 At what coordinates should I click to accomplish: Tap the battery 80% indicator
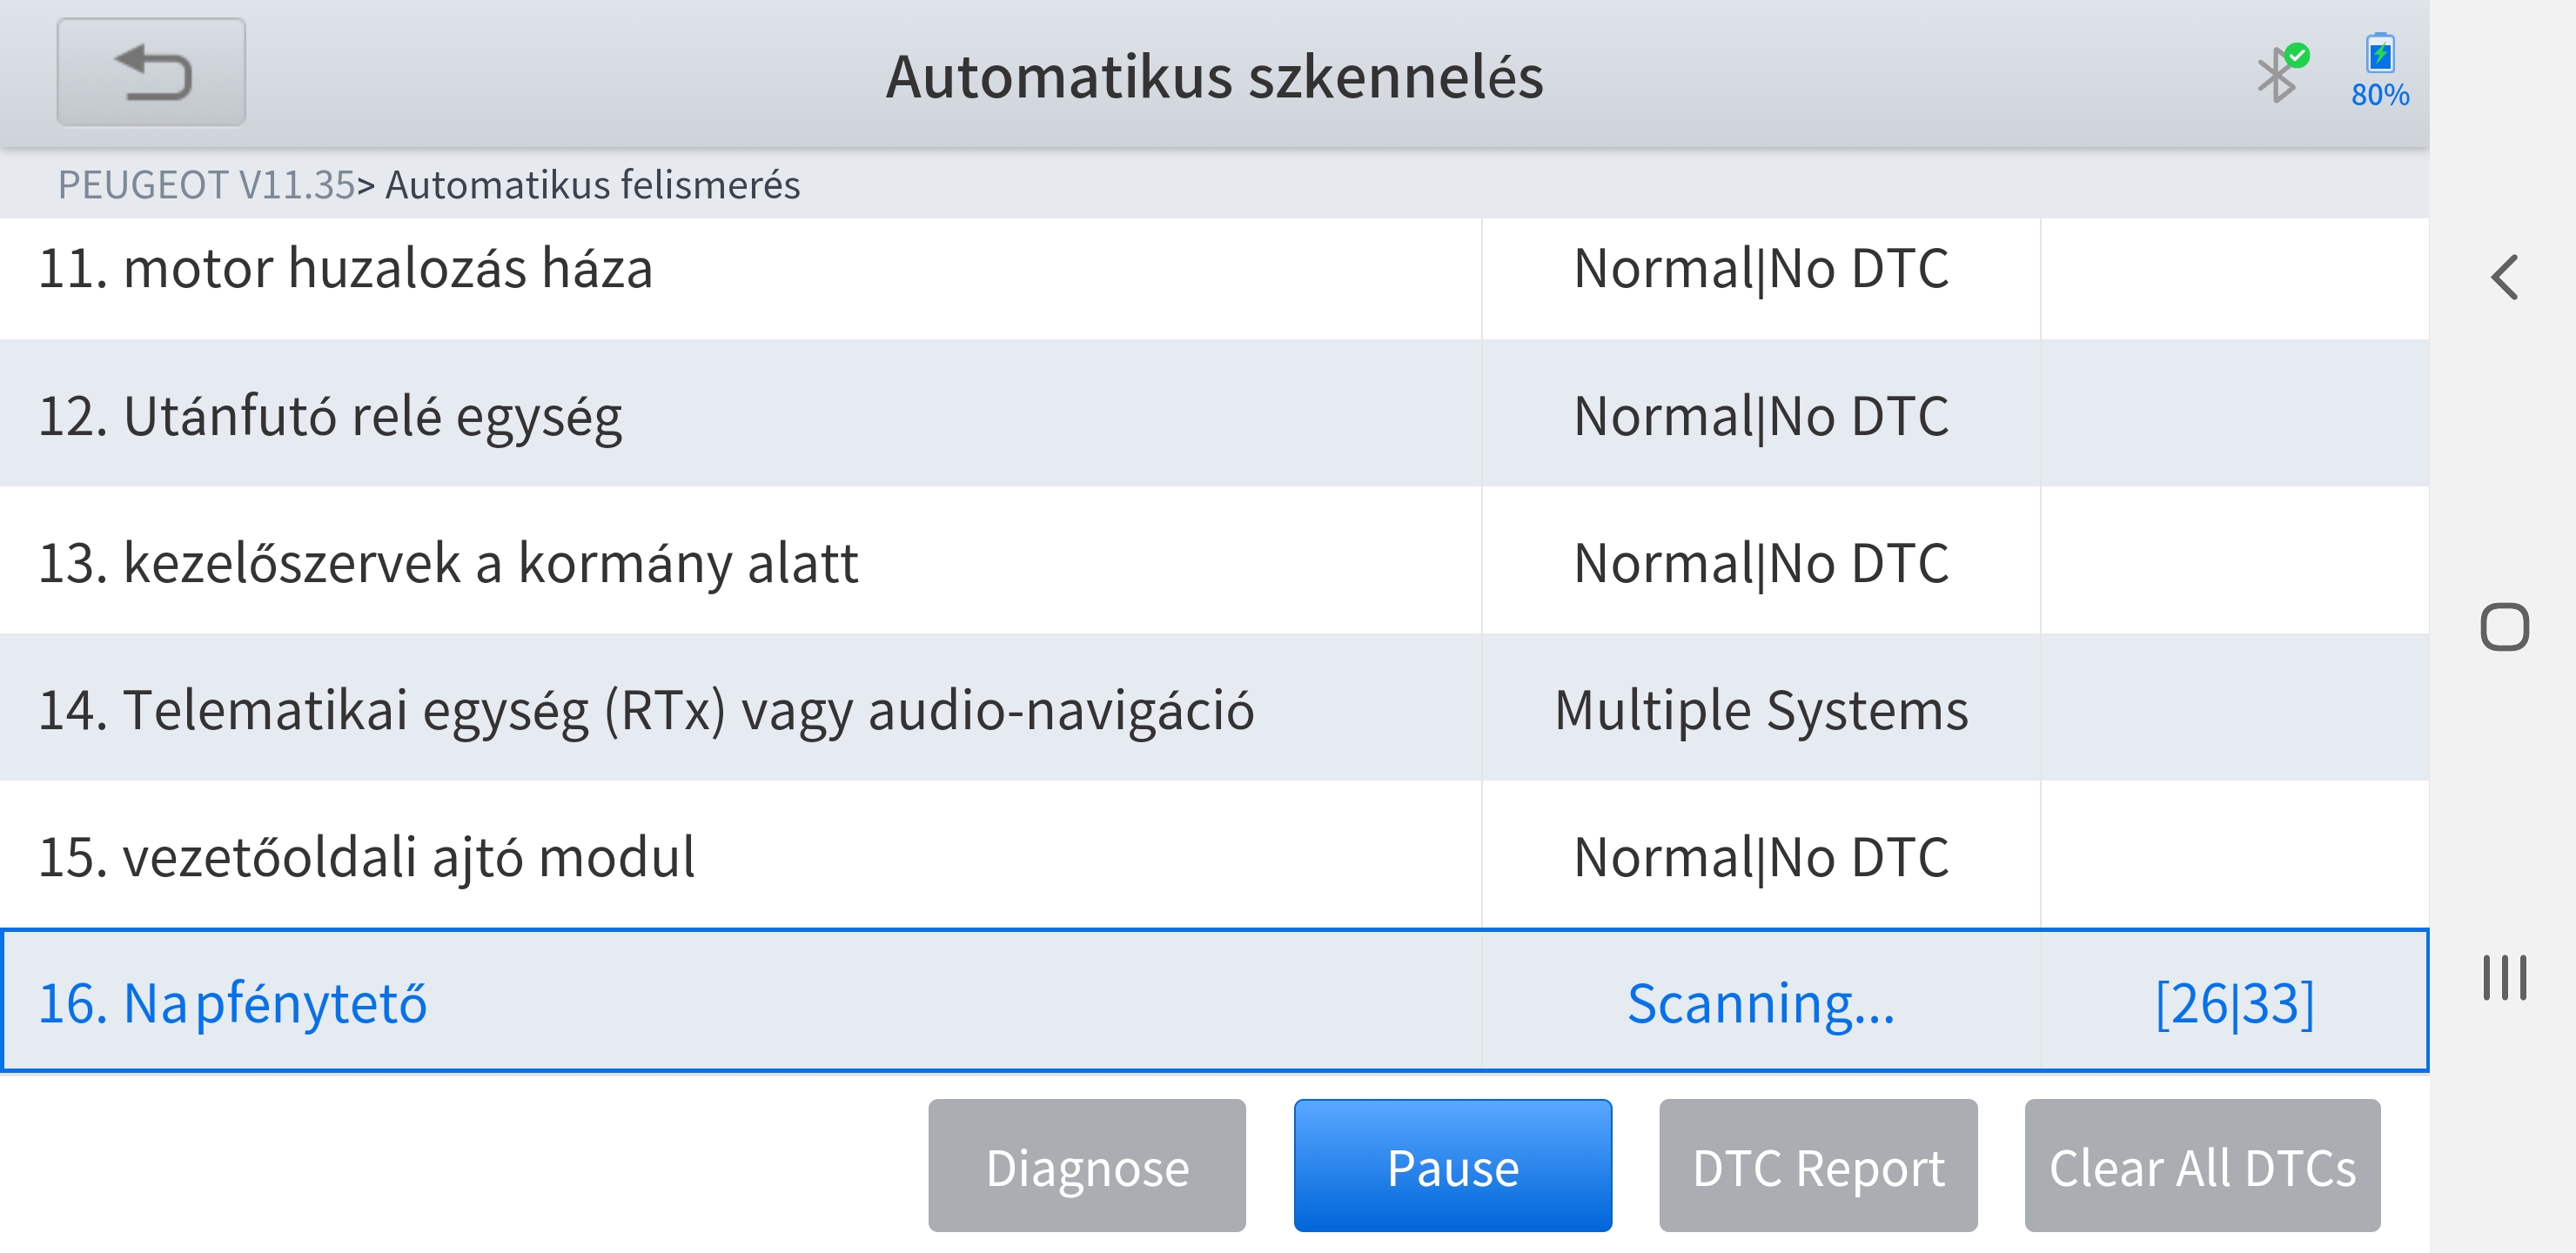click(2379, 70)
